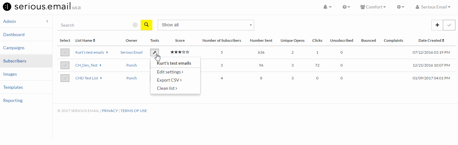
Task: Click the plus icon to add a list
Action: (x=437, y=25)
